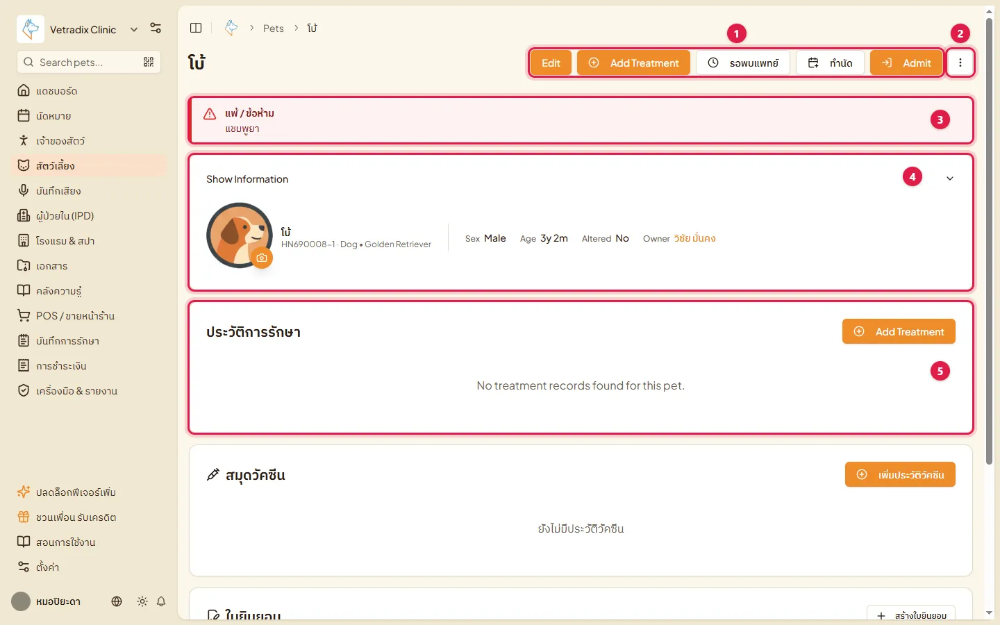Open เอกสาร documents menu item
1000x625 pixels.
pos(90,266)
